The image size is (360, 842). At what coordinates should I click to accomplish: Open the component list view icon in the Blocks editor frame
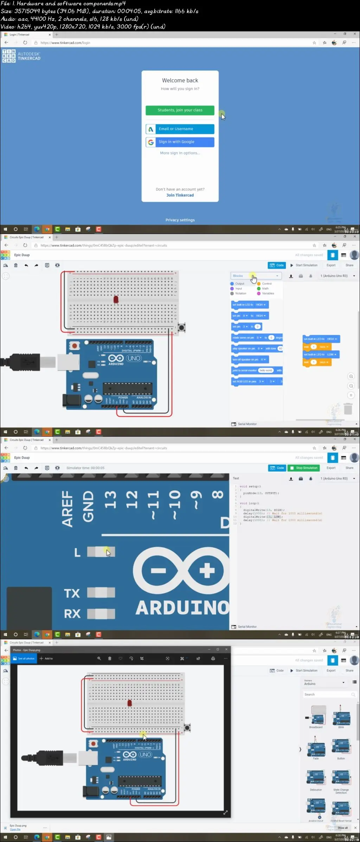point(343,255)
